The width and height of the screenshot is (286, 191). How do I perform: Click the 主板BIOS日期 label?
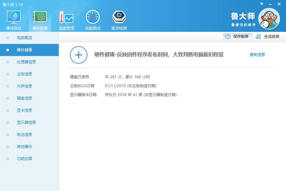(x=82, y=86)
